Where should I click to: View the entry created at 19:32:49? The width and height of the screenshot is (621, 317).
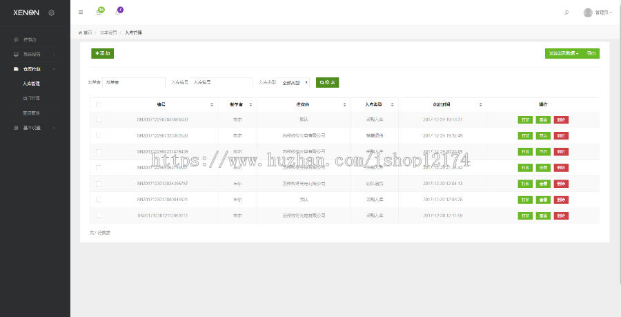[543, 135]
